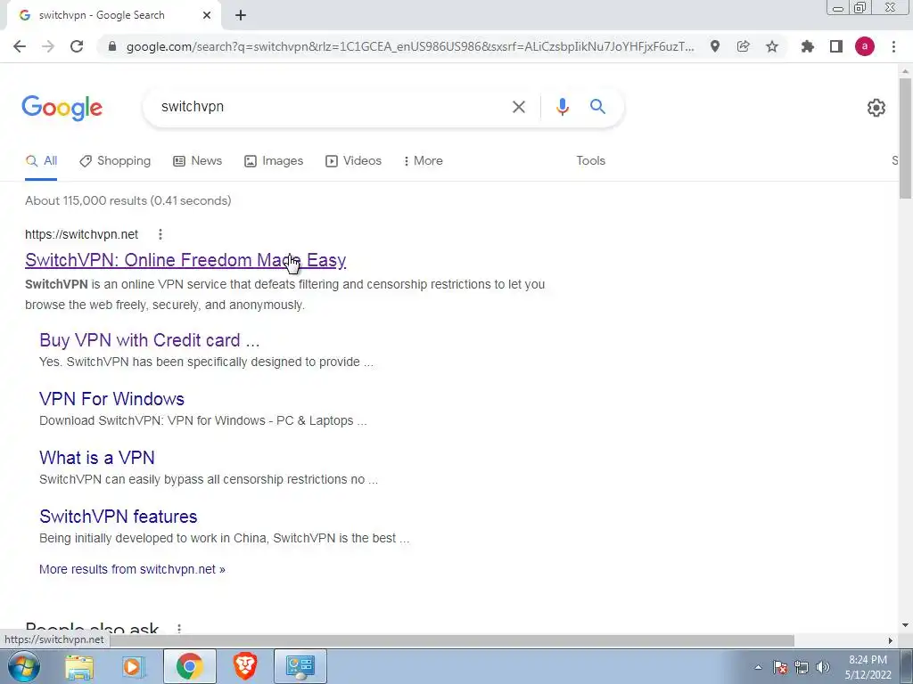Open the Control Panel taskbar icon
This screenshot has height=684, width=913.
coord(300,666)
